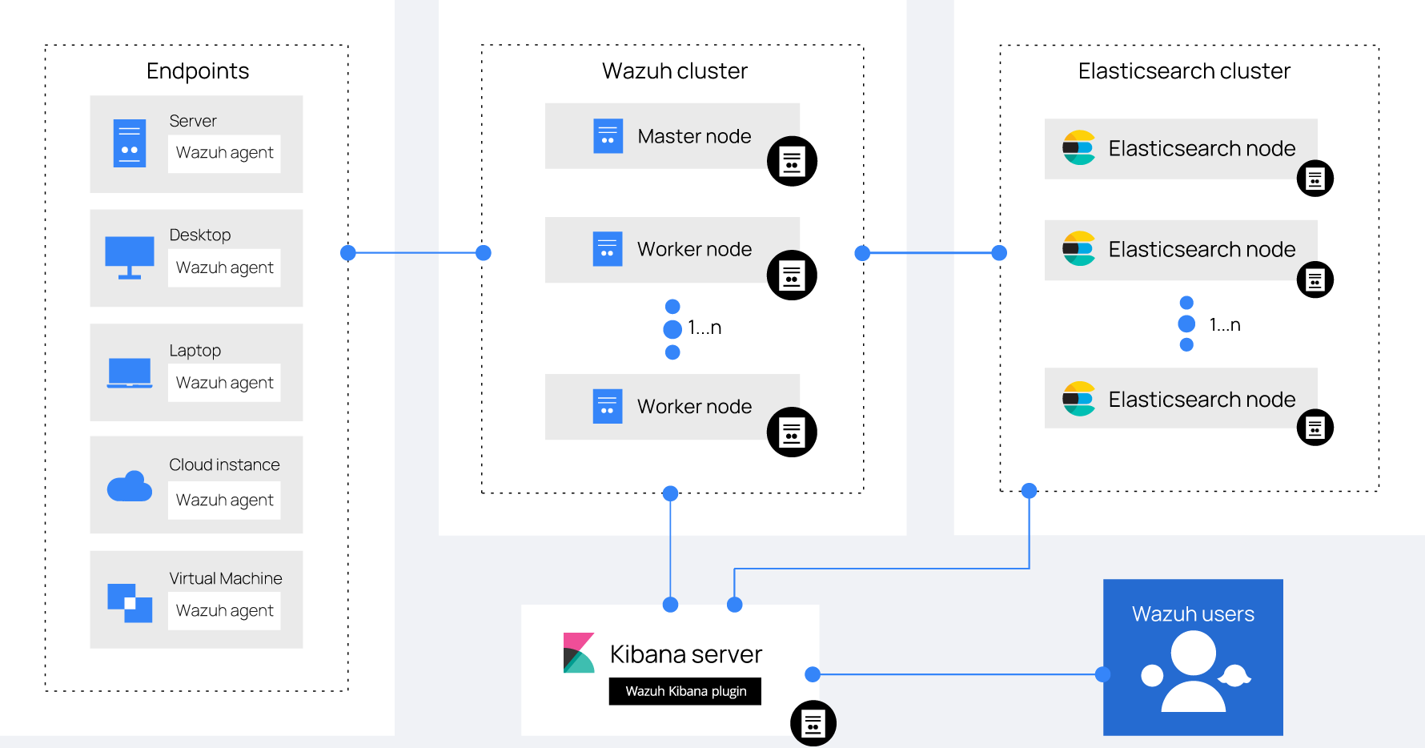Click the middle Elasticsearch node logo

coord(1078,249)
